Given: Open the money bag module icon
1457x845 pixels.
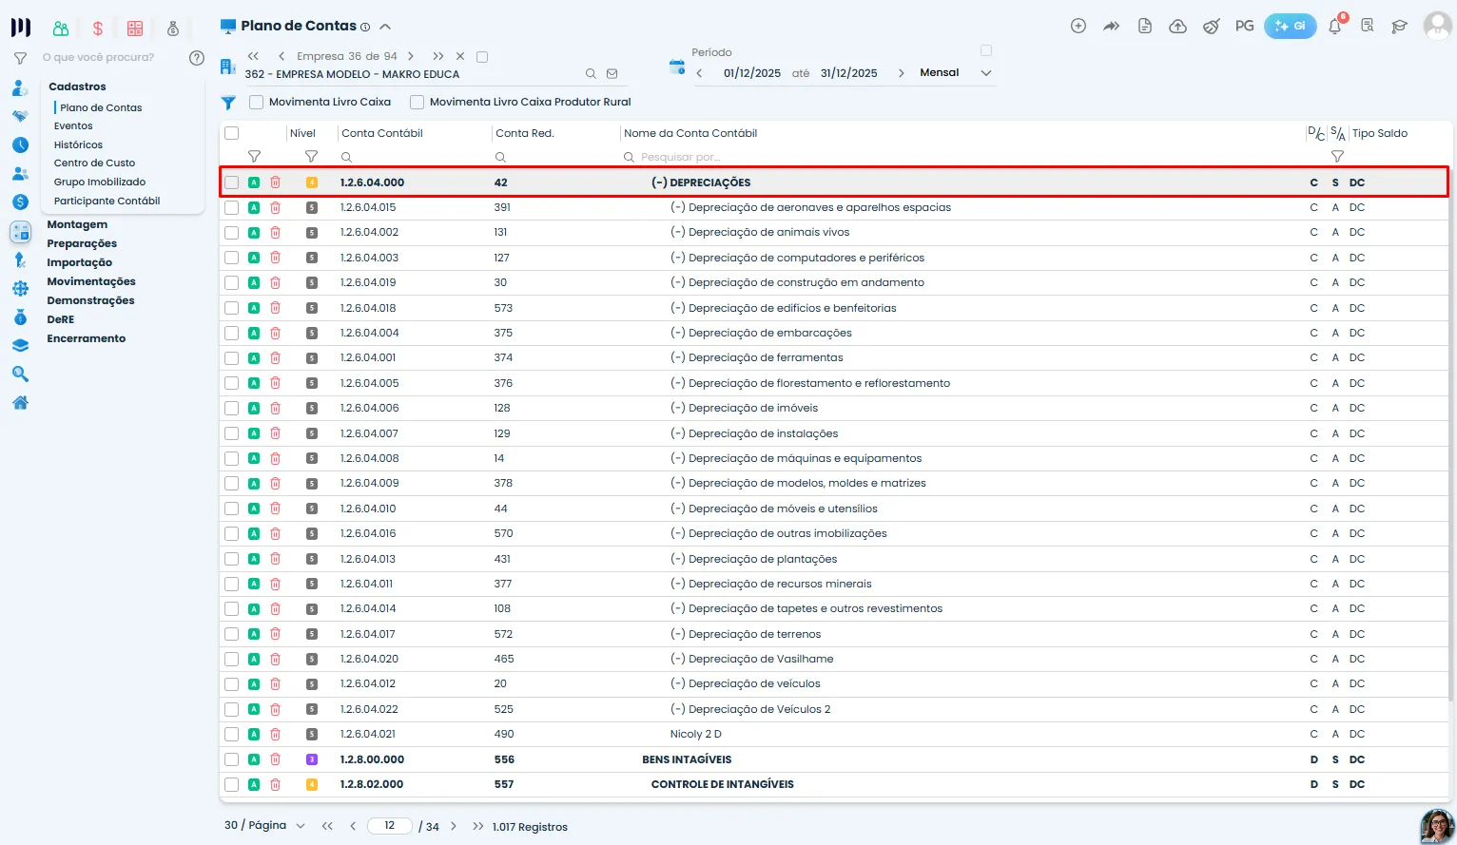Looking at the screenshot, I should click(173, 29).
